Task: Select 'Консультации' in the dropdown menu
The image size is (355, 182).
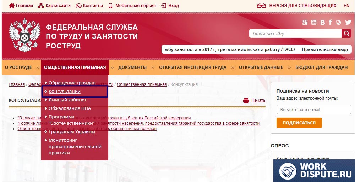Action: [65, 92]
